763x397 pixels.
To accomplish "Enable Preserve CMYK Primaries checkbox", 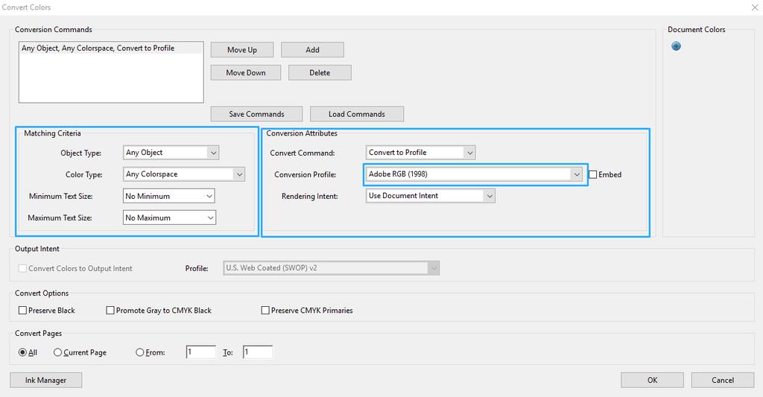I will pyautogui.click(x=265, y=311).
